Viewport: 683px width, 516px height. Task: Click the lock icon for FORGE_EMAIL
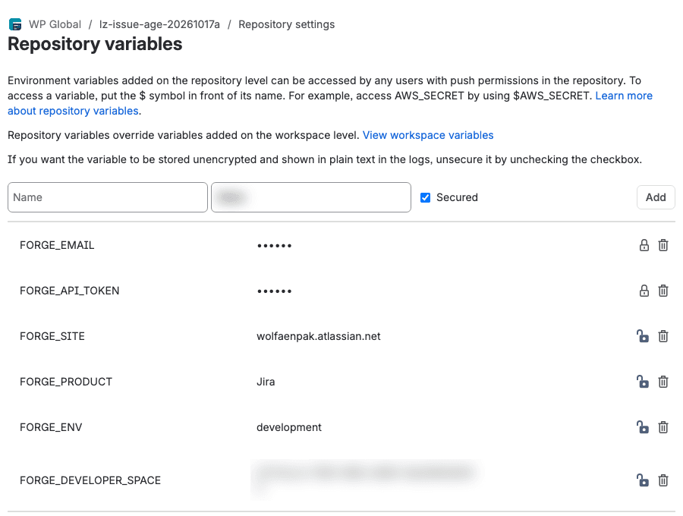644,245
